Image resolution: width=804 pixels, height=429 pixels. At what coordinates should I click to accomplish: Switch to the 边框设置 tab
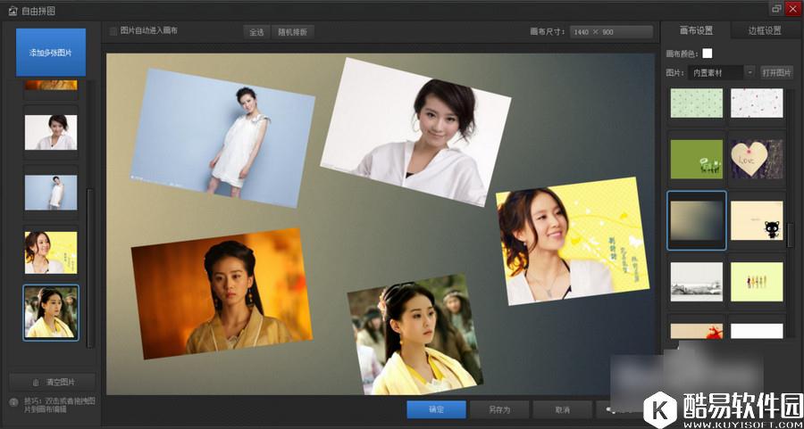point(765,30)
